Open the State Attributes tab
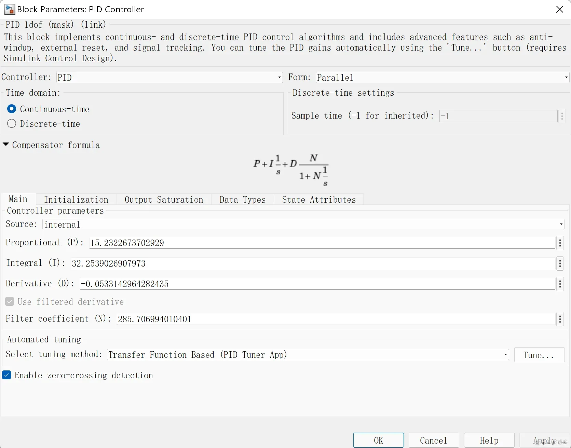This screenshot has height=448, width=571. pos(319,200)
